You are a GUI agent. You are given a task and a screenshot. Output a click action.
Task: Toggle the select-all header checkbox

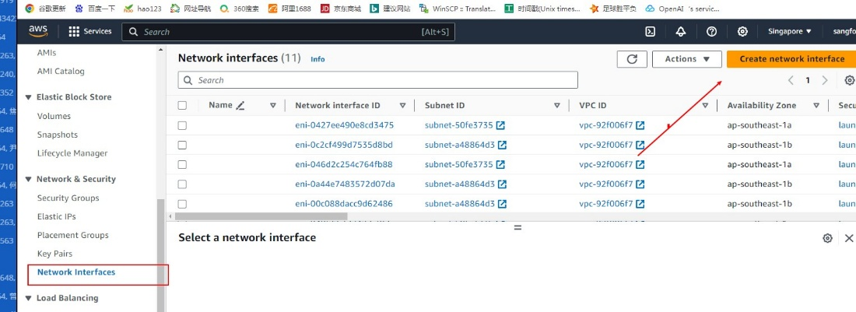pyautogui.click(x=182, y=105)
